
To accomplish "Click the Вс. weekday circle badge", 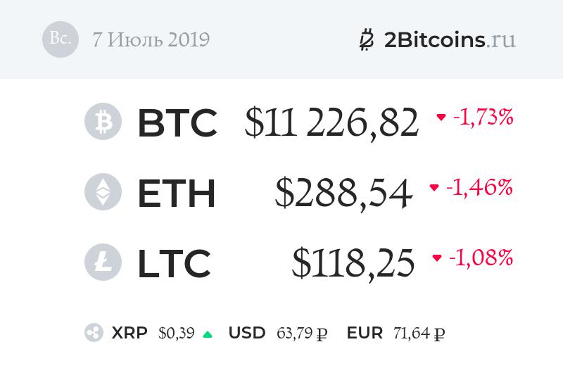I will tap(61, 39).
